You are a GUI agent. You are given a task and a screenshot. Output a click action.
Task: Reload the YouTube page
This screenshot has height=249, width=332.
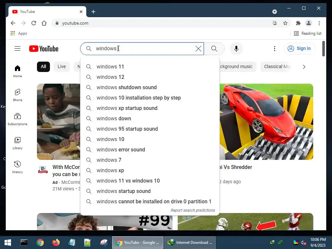(34, 23)
